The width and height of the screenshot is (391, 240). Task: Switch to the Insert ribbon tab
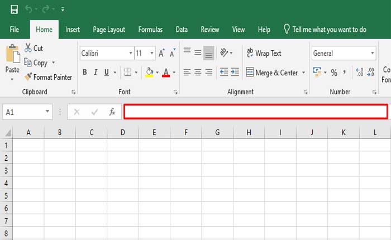(x=73, y=30)
